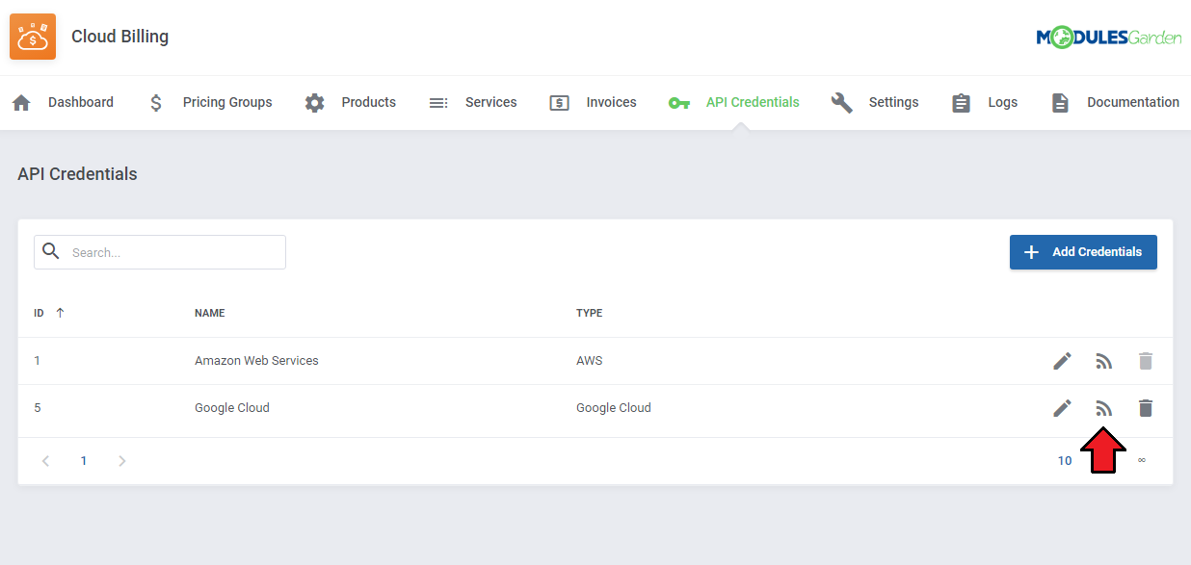
Task: Show unlimited entries with infinity option
Action: [x=1142, y=461]
